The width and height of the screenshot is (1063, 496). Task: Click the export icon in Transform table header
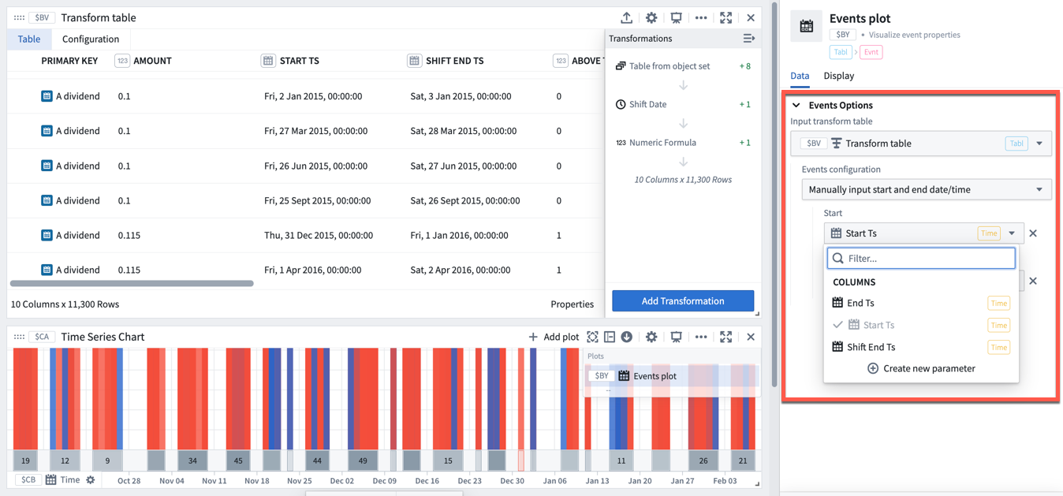coord(626,17)
